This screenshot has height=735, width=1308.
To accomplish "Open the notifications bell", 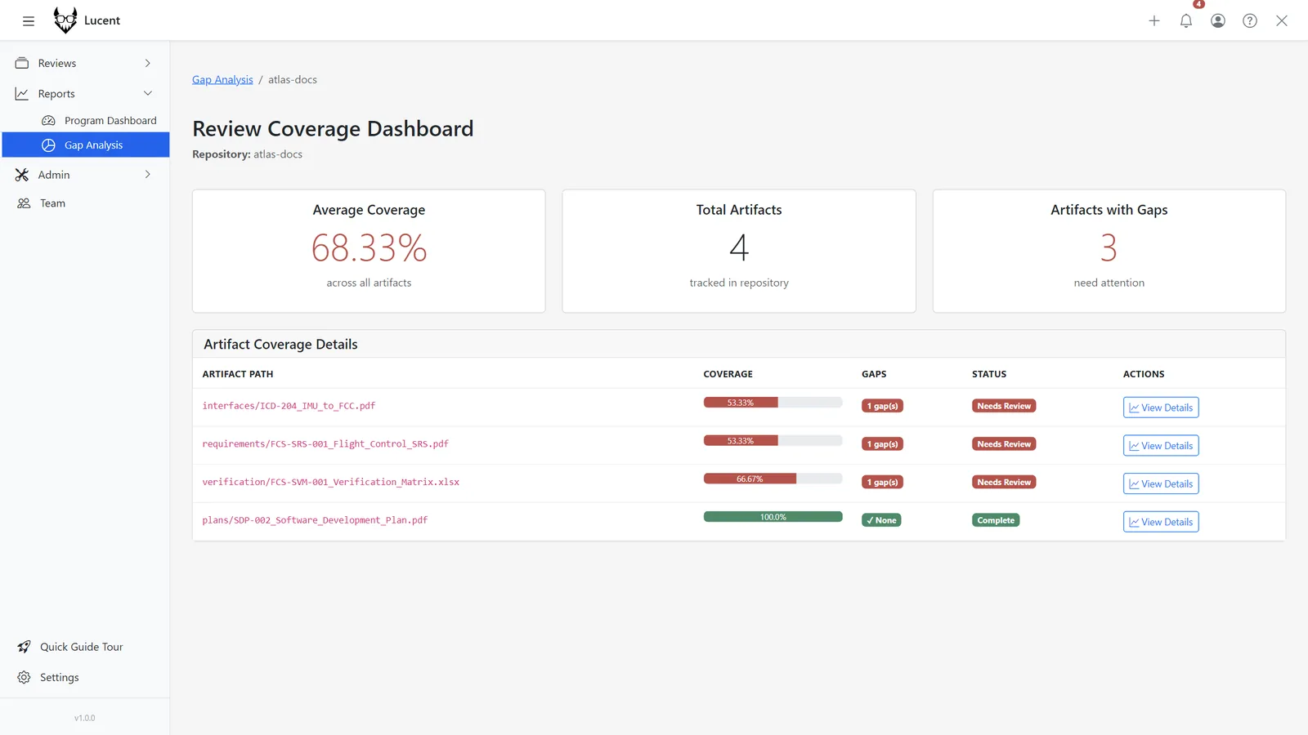I will (x=1186, y=21).
